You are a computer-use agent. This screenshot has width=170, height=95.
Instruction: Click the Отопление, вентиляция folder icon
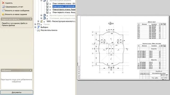[44, 18]
